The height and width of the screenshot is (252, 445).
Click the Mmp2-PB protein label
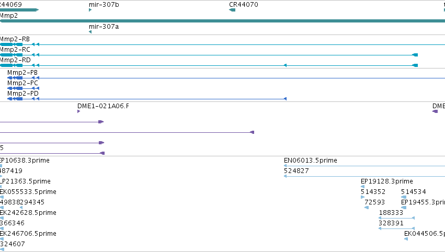point(22,73)
